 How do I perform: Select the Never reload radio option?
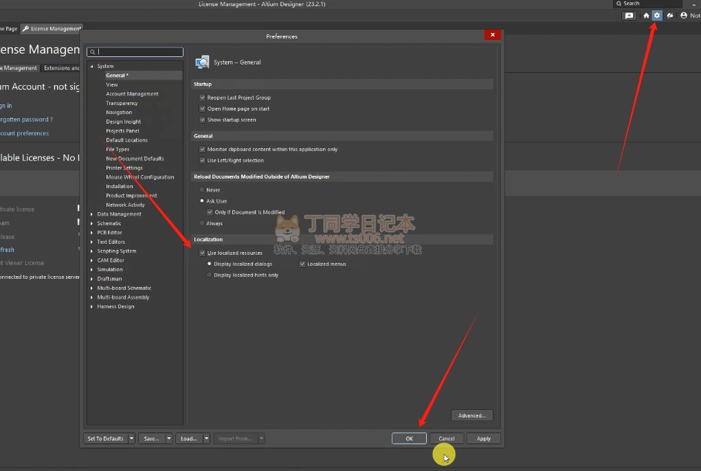coord(201,190)
